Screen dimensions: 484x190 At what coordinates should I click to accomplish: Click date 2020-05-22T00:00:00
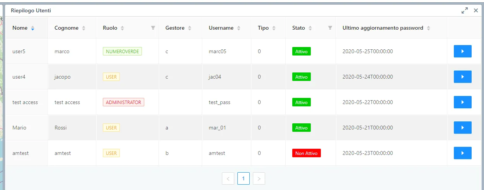coord(368,102)
